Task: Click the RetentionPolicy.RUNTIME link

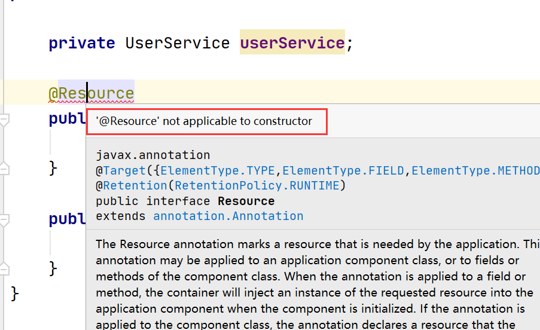Action: [x=258, y=185]
